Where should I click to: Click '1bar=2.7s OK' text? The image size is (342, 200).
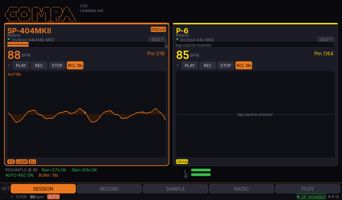point(54,170)
